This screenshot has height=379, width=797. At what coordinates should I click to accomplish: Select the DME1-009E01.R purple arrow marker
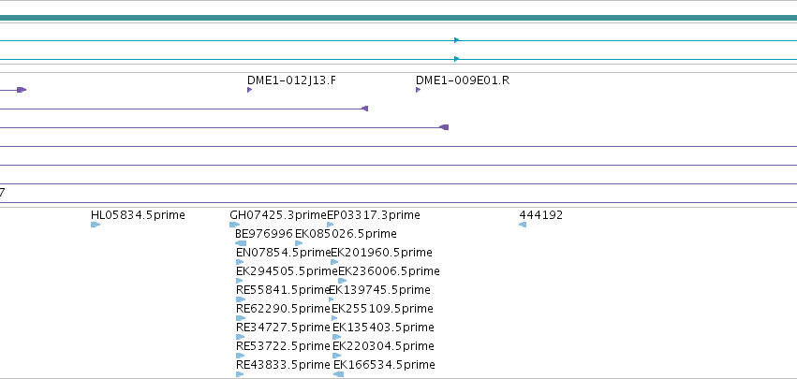tap(419, 90)
